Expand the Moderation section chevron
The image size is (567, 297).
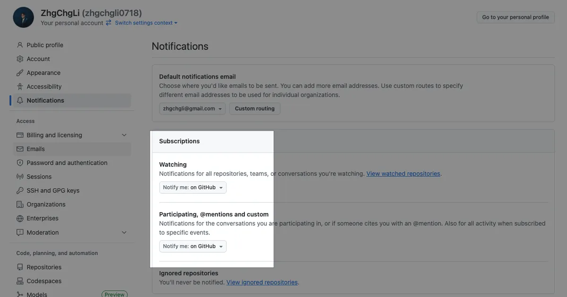point(124,232)
